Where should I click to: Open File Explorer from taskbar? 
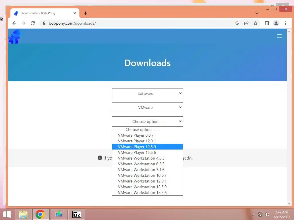coord(23,214)
